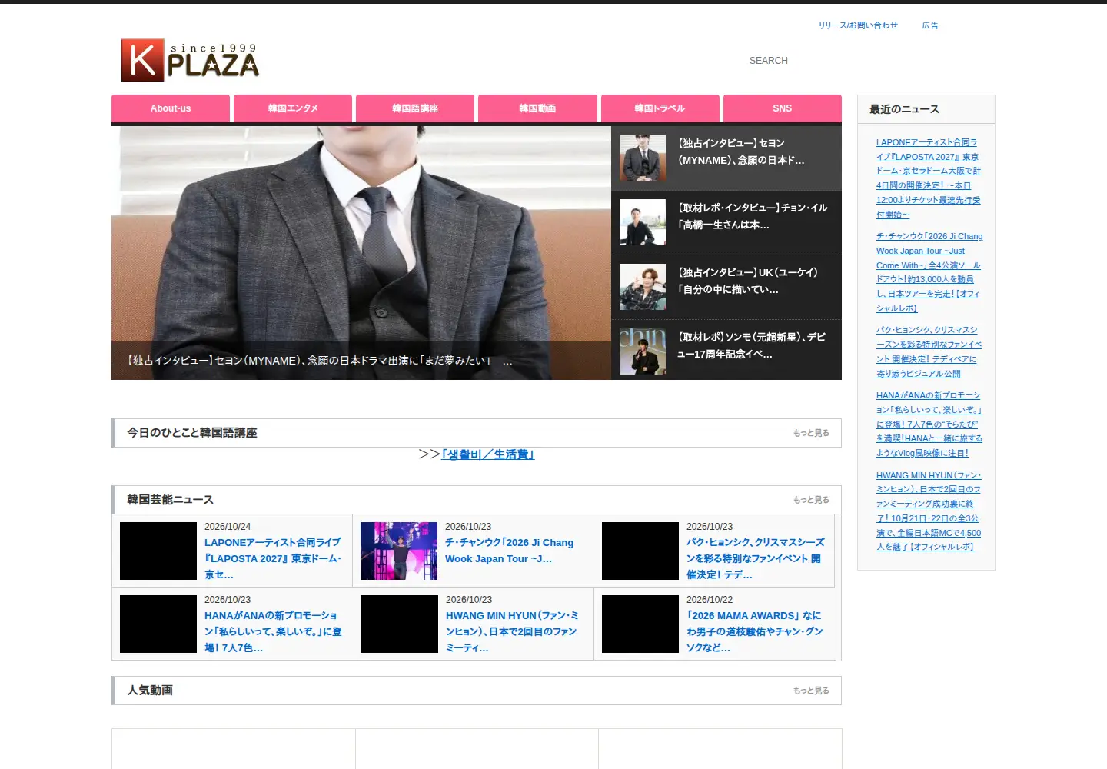Screen dimensions: 1107x769
Task: Open the SNS menu tab
Action: click(x=782, y=108)
